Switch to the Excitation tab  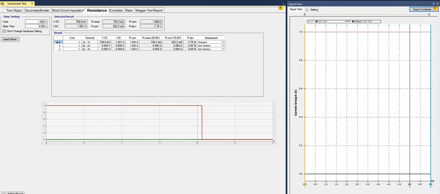pos(116,10)
